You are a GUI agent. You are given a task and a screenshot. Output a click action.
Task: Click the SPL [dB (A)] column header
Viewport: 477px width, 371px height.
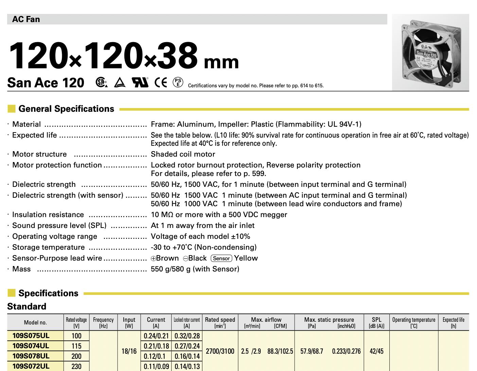[376, 323]
